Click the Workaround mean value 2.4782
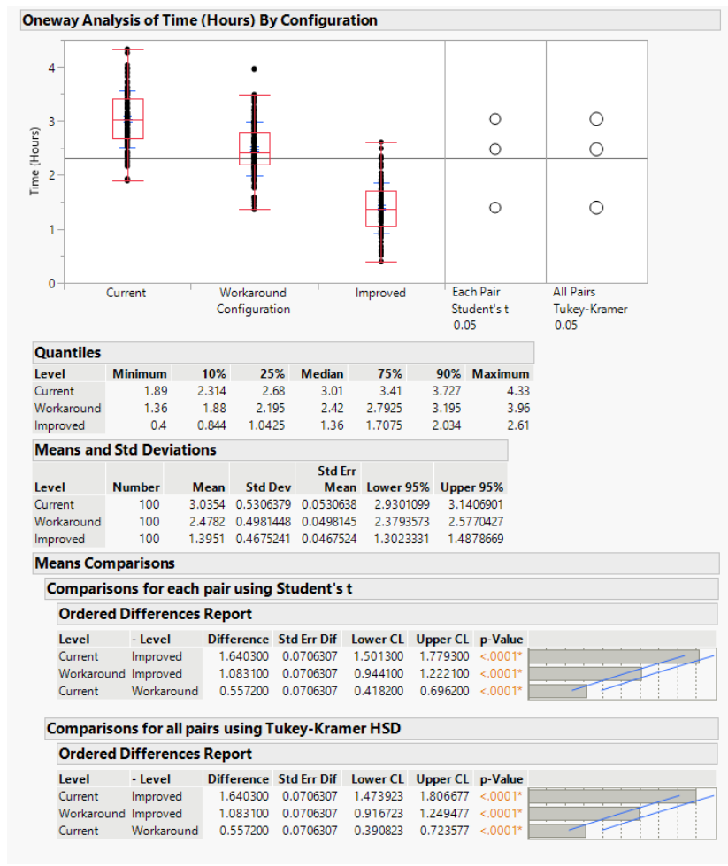The width and height of the screenshot is (728, 866). click(207, 522)
